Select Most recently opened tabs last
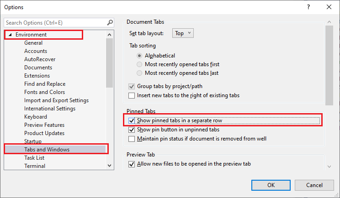 (140, 73)
